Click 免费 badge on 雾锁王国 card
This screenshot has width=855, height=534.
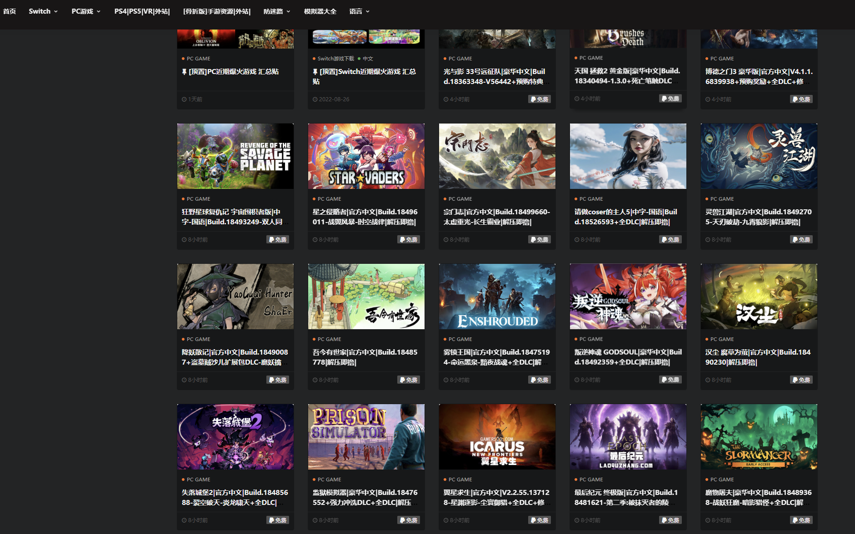[x=540, y=380]
